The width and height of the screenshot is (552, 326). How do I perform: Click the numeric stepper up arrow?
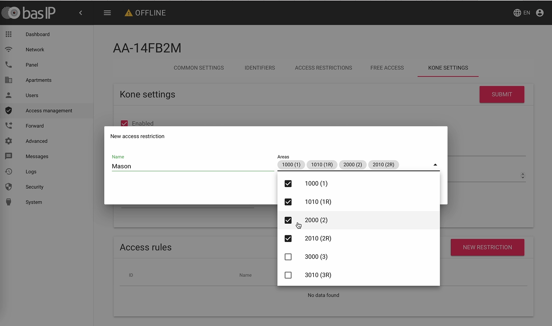tap(522, 174)
